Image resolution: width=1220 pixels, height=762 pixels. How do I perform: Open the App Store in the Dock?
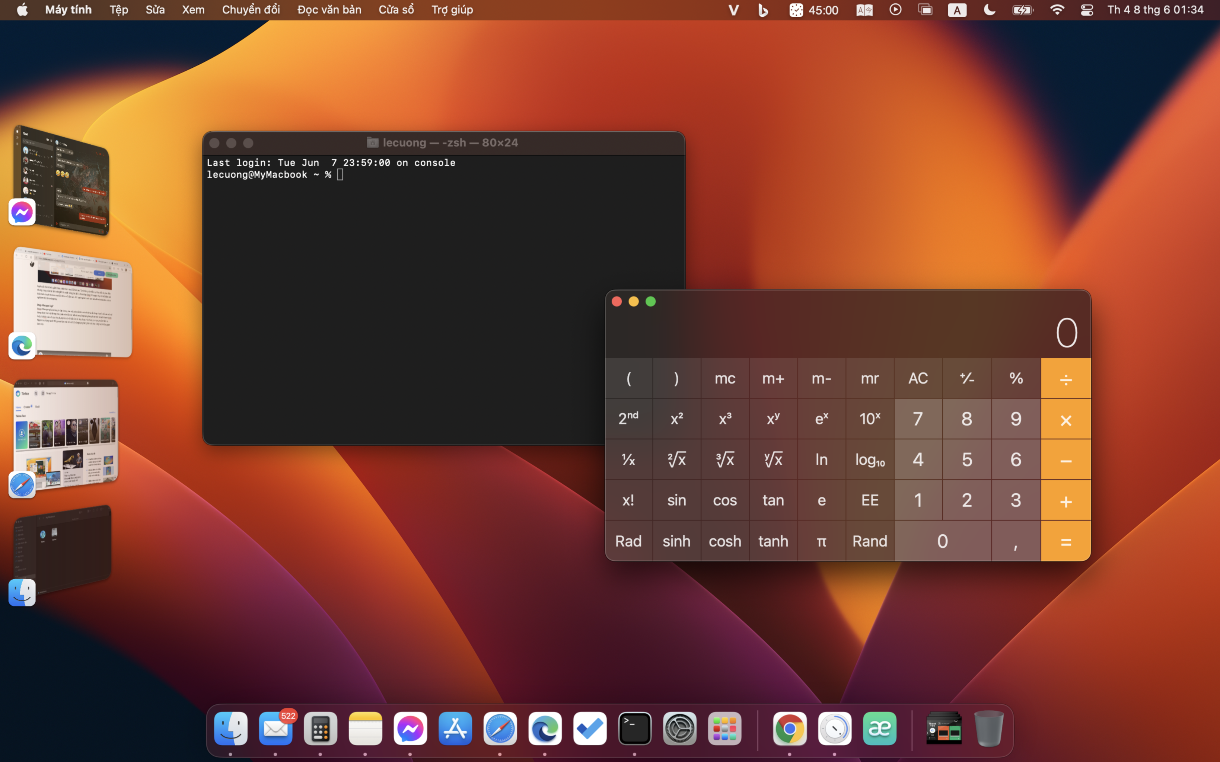pos(455,728)
